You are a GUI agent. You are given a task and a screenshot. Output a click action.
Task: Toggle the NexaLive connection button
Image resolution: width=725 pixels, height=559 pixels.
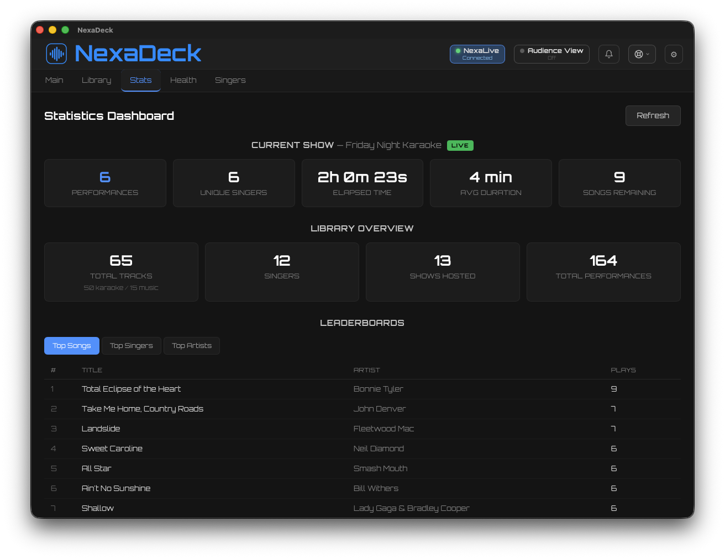point(477,54)
